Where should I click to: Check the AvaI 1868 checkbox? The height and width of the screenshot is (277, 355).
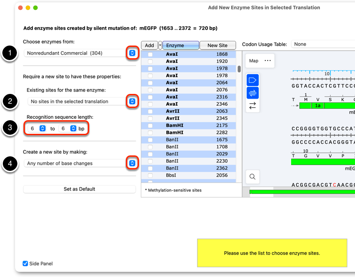pyautogui.click(x=150, y=54)
